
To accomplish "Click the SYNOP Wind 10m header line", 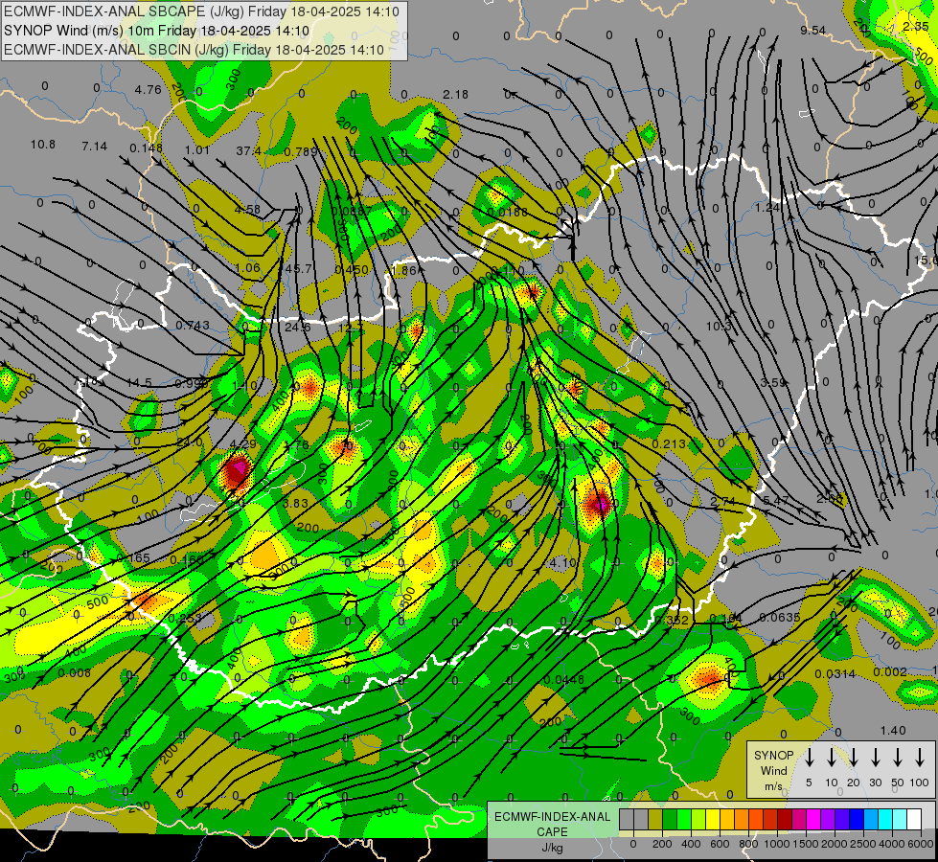I will [157, 31].
